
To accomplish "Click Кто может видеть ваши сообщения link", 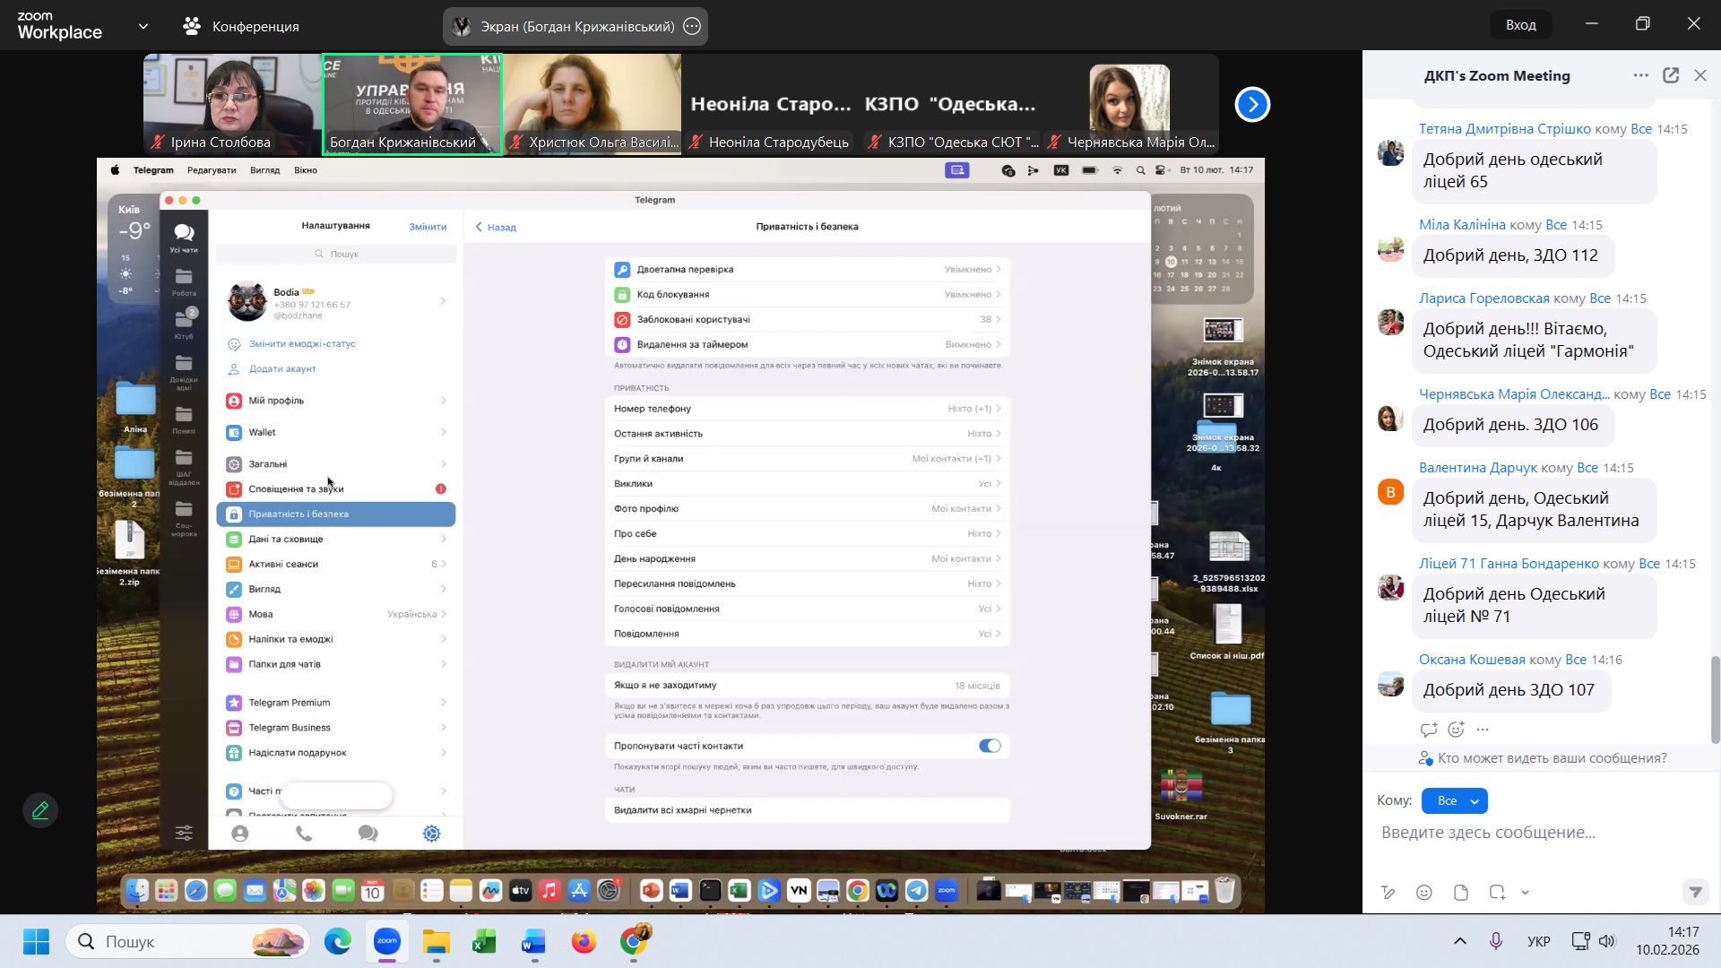I will (x=1552, y=758).
